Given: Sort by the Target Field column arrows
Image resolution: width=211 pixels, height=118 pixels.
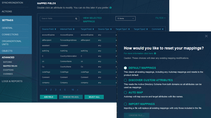Looking at the screenshot, I should pyautogui.click(x=93, y=29).
